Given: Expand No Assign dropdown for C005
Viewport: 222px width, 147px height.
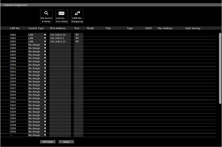Looking at the screenshot, I should [x=37, y=48].
